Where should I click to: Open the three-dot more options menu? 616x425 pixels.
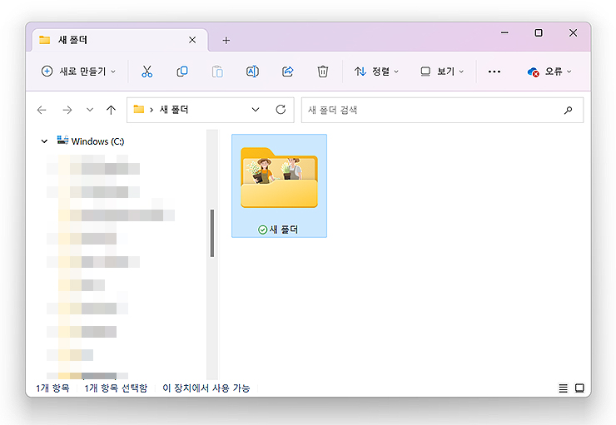(x=494, y=72)
